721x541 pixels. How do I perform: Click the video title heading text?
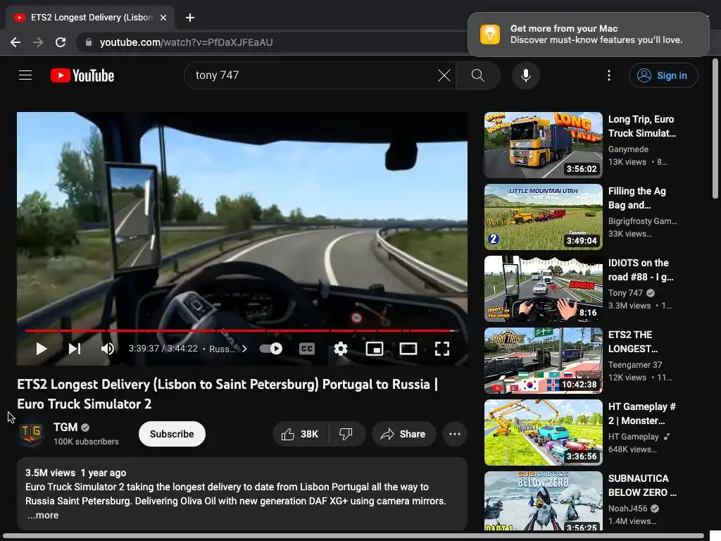click(x=227, y=394)
